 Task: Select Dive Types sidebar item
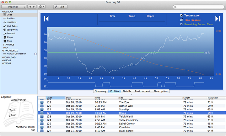coord(12,26)
